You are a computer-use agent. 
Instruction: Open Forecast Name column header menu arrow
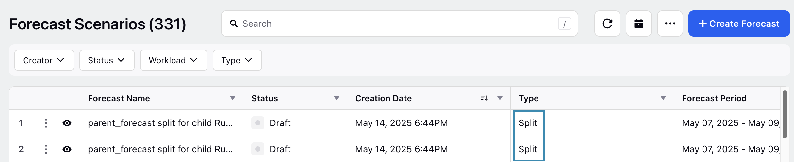click(233, 98)
